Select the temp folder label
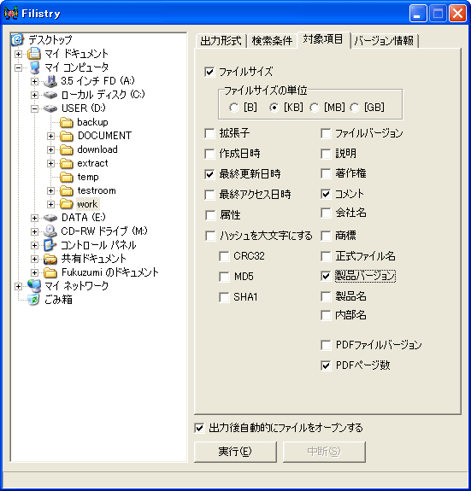The width and height of the screenshot is (471, 491). point(88,177)
